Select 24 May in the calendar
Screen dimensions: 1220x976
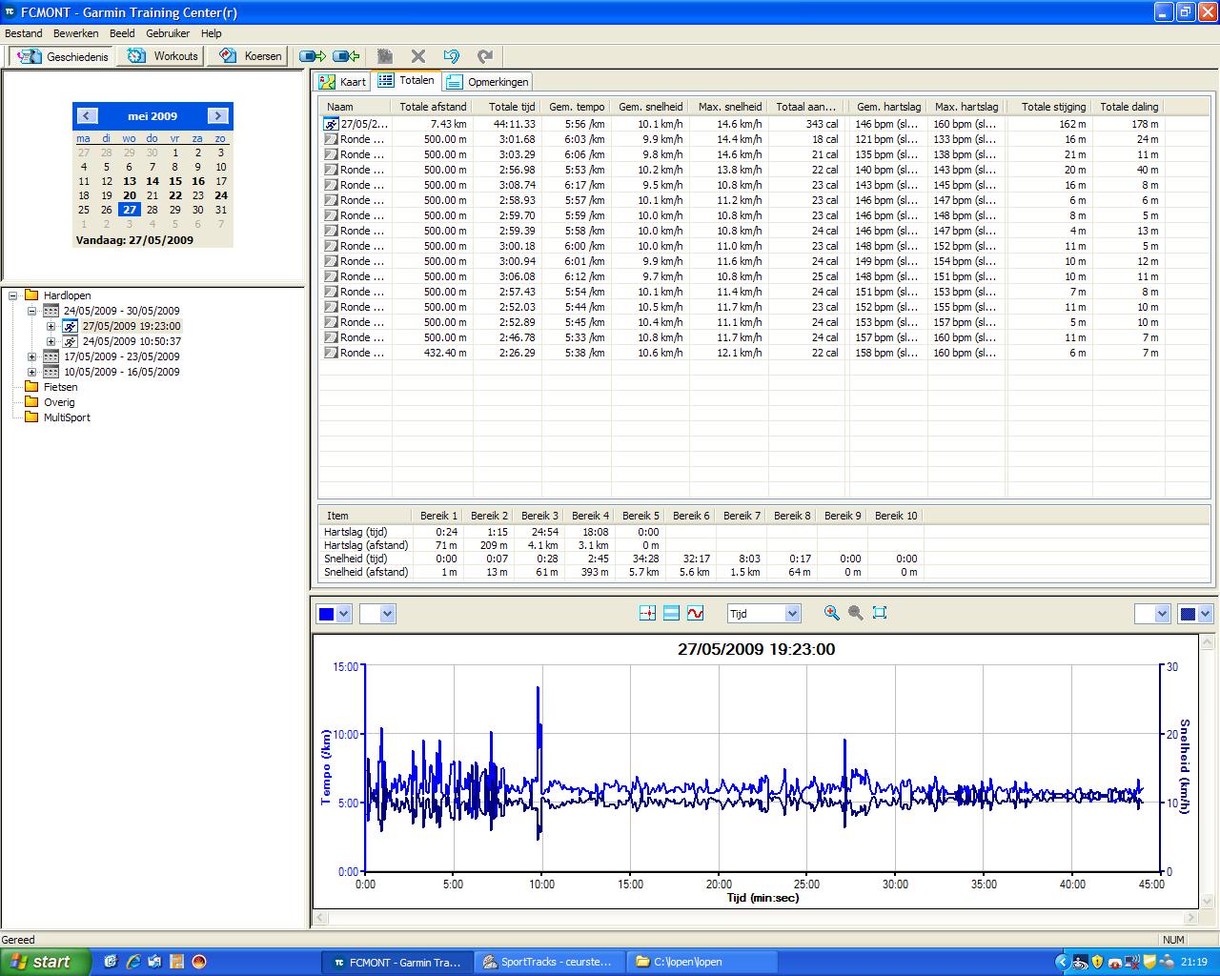click(x=221, y=195)
